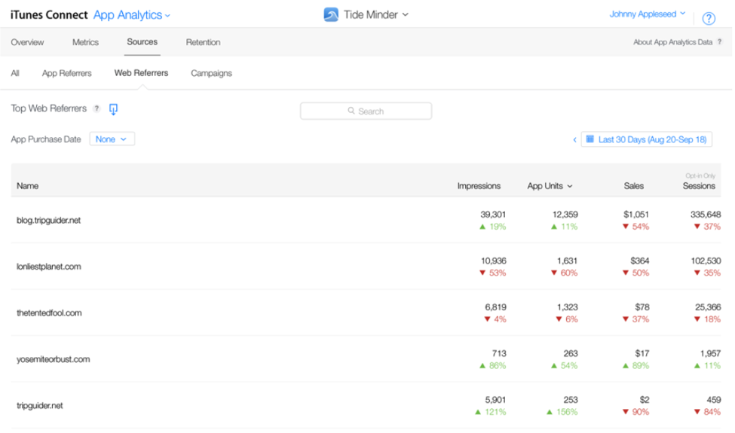
Task: Switch to the Metrics tab
Action: tap(85, 42)
